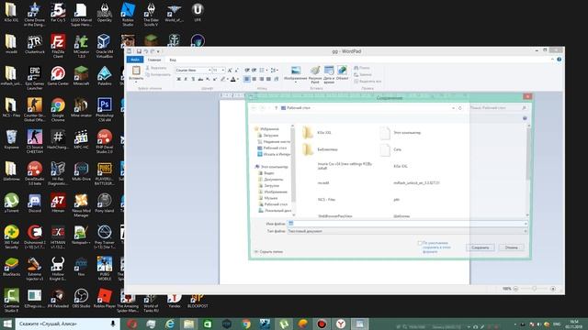Click Italic formatting in WordPad ribbon
The width and height of the screenshot is (588, 330).
[186, 79]
